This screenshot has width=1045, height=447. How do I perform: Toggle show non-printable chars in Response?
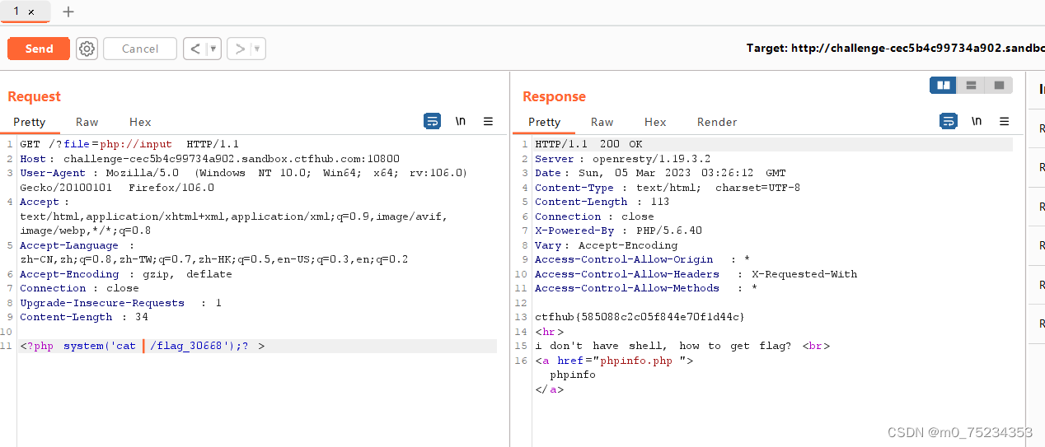click(x=977, y=121)
